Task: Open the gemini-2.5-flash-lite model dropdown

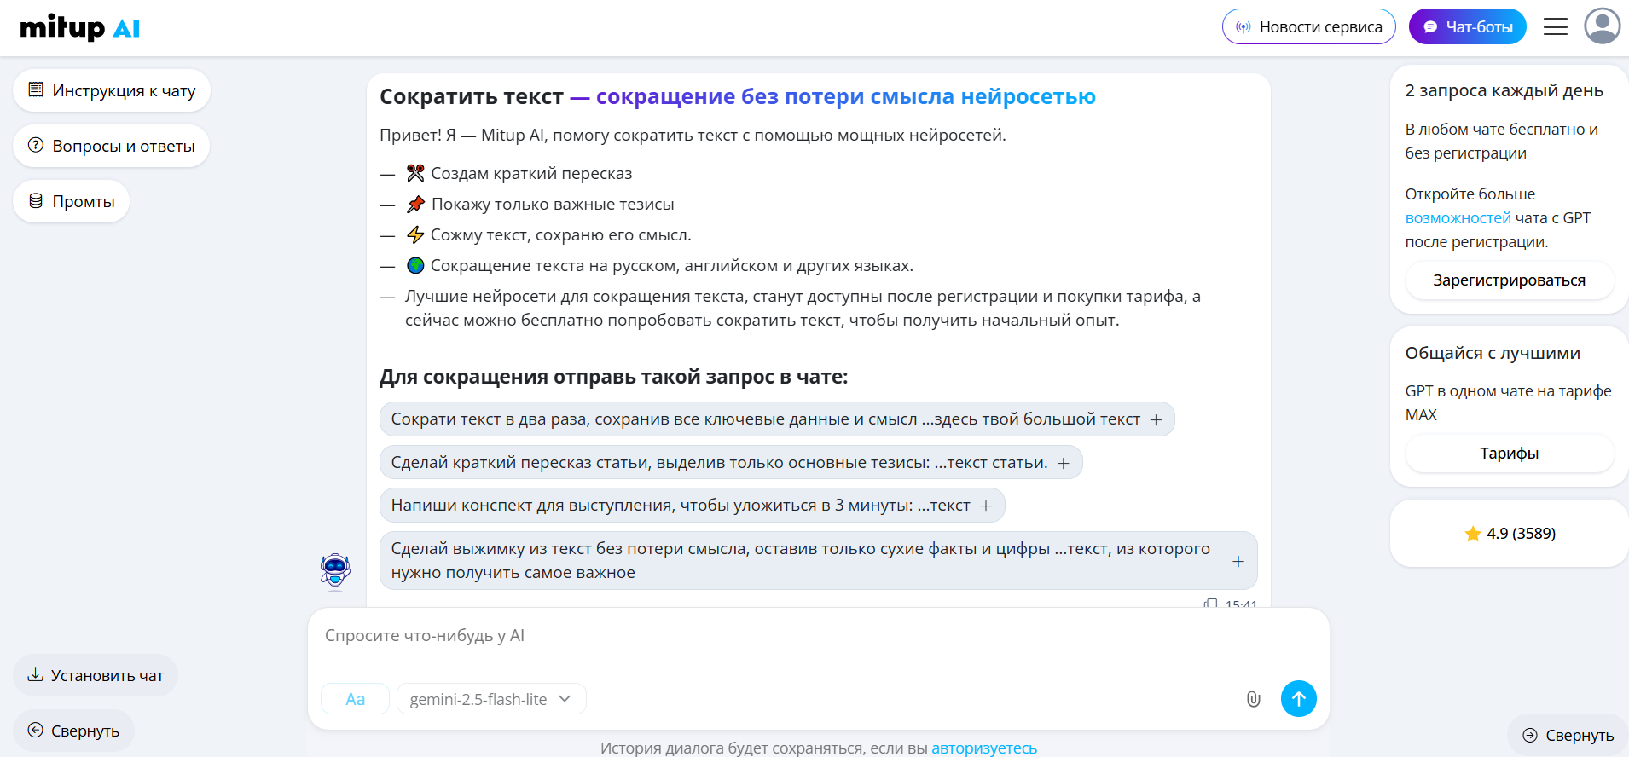Action: tap(490, 699)
